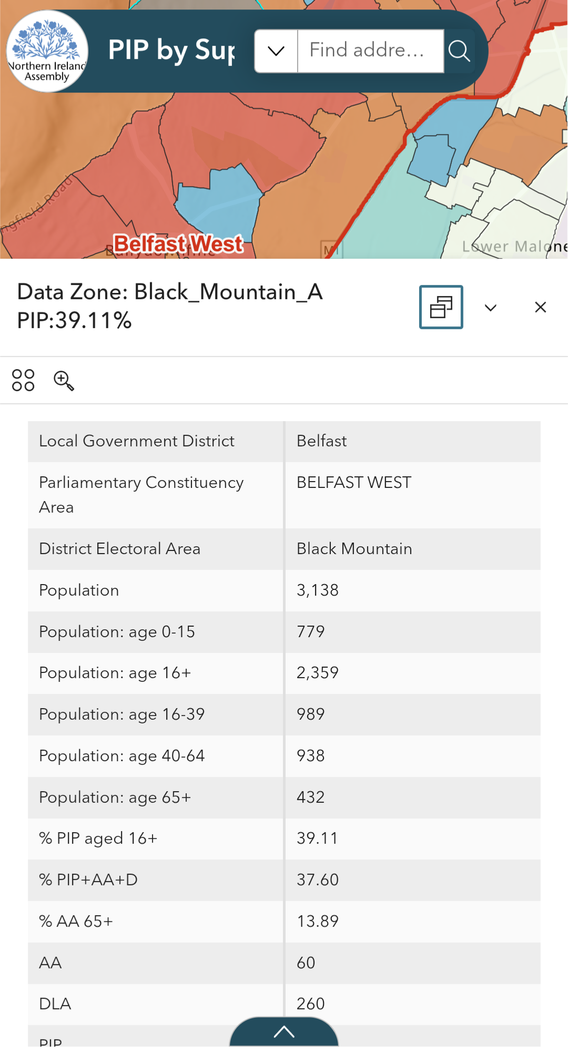Click the PIP by Support title
The height and width of the screenshot is (1052, 568).
point(171,50)
